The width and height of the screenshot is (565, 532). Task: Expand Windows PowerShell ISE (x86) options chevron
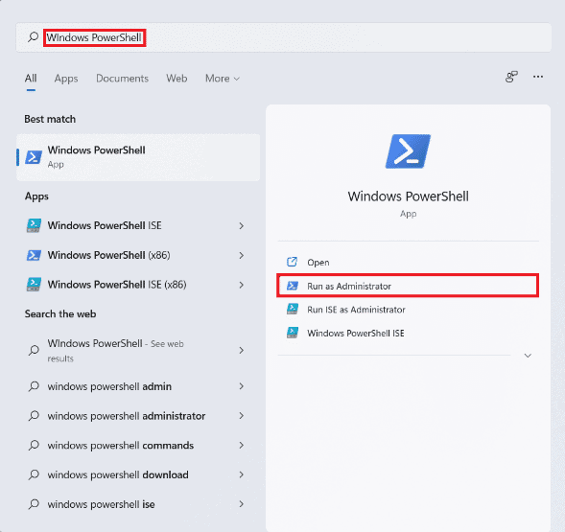pyautogui.click(x=241, y=285)
